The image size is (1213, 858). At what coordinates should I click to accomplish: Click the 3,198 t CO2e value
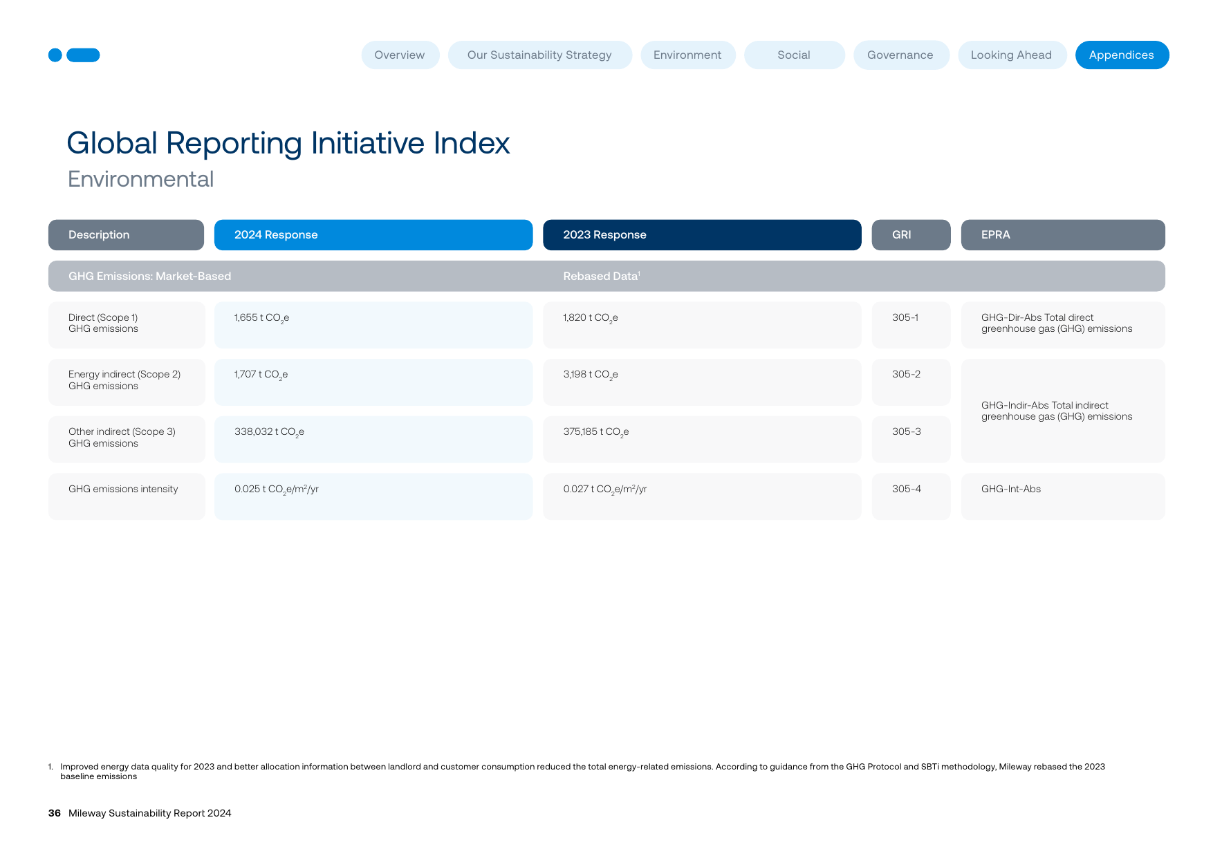pyautogui.click(x=591, y=375)
